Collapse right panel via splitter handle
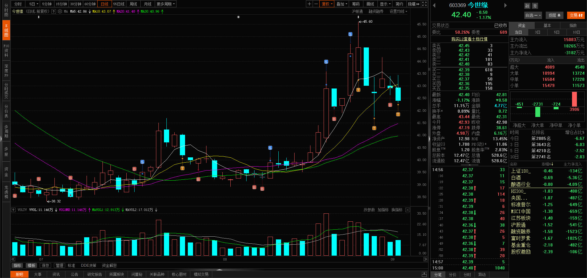This screenshot has width=587, height=278. (x=429, y=139)
